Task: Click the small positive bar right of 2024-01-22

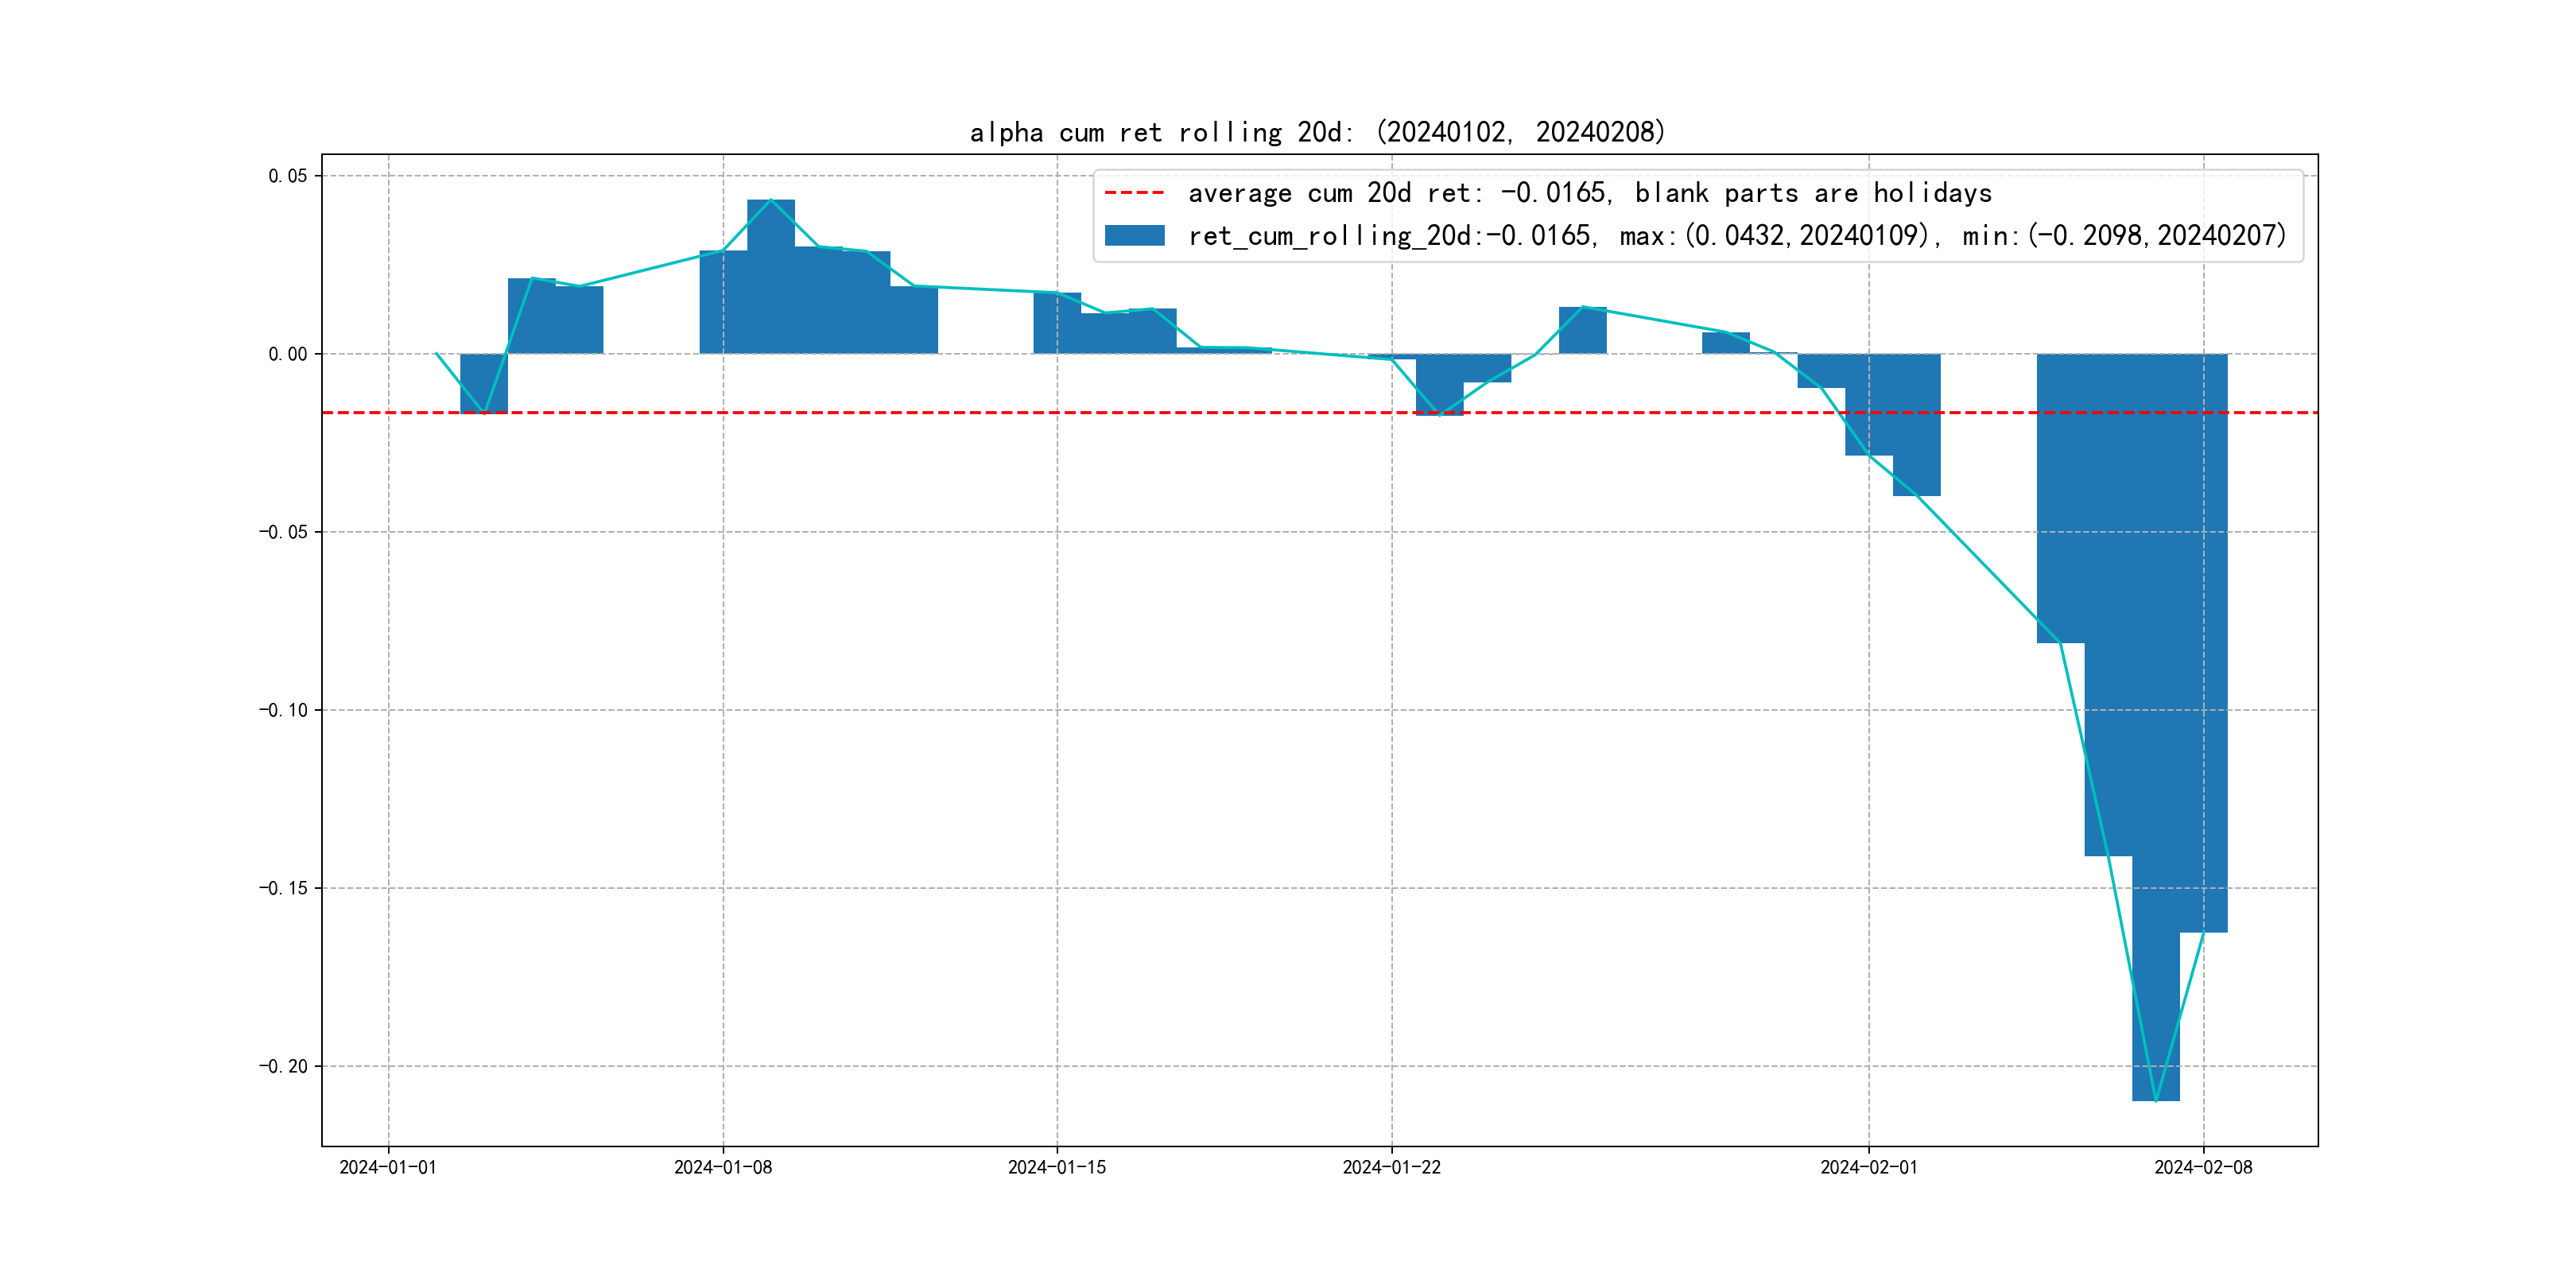Action: tap(1582, 330)
